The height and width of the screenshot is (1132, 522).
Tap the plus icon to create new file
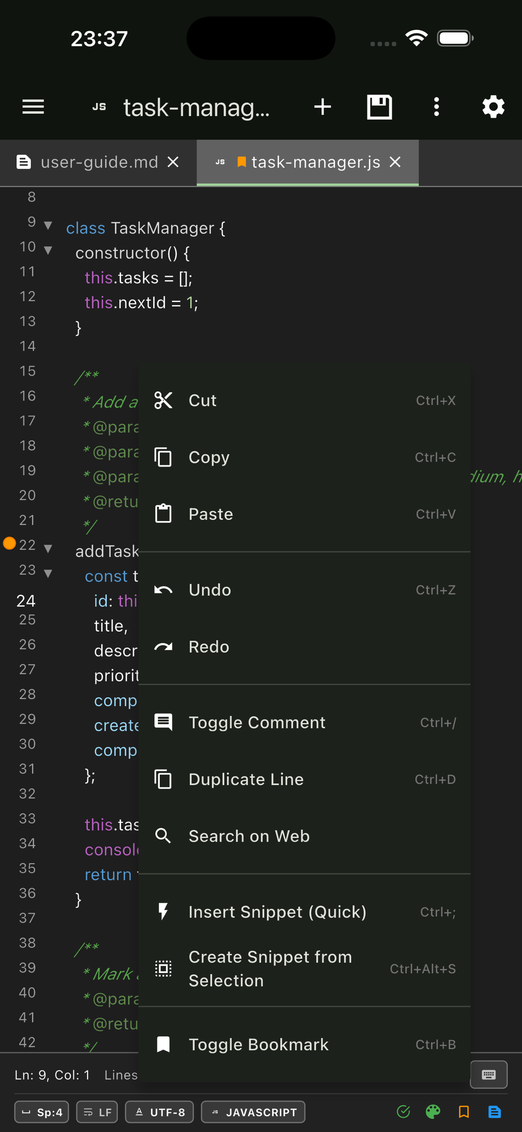(x=323, y=107)
